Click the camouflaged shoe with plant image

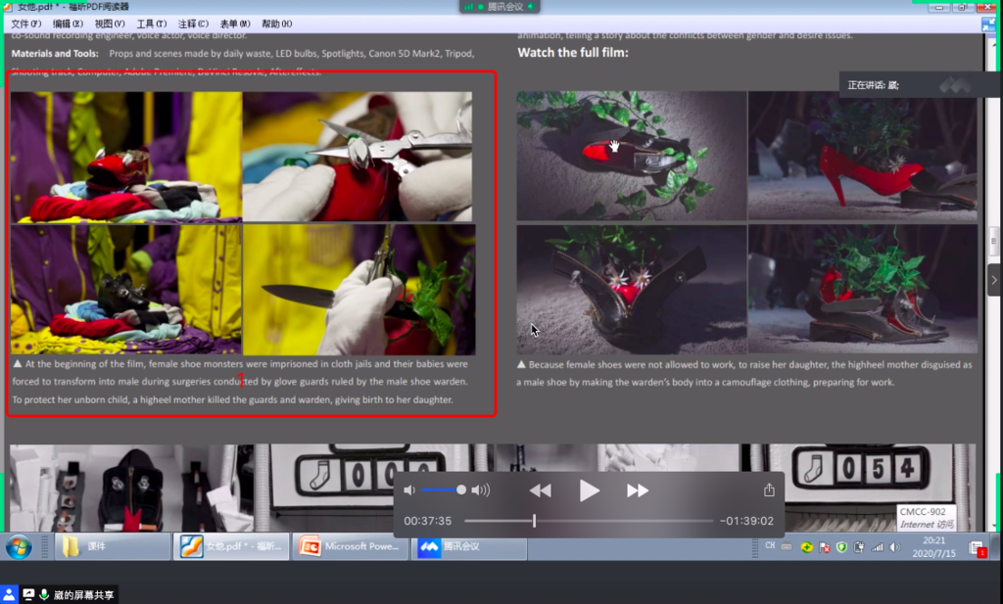point(863,289)
